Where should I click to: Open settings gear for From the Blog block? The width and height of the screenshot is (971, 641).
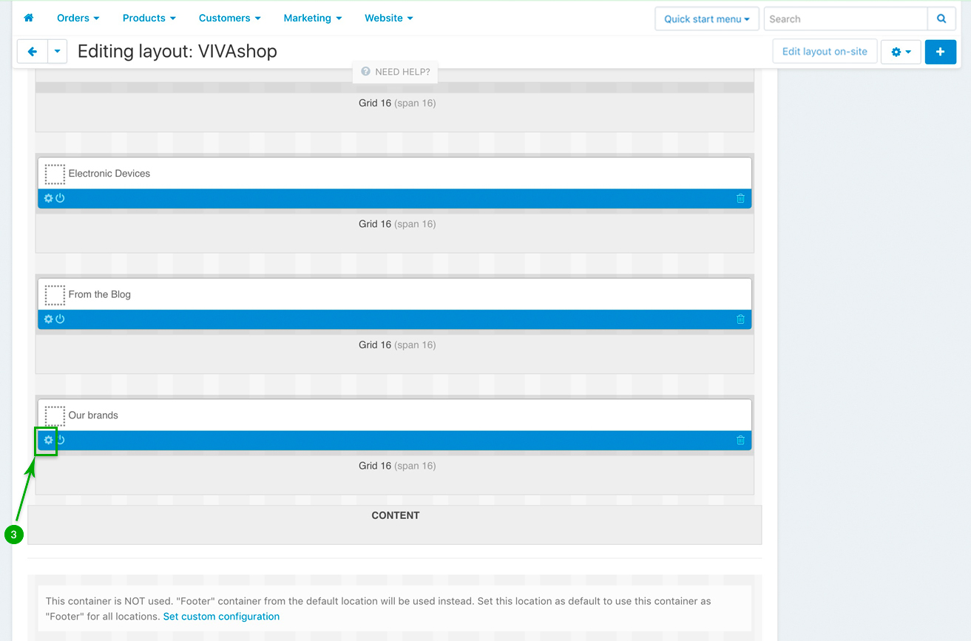tap(49, 319)
